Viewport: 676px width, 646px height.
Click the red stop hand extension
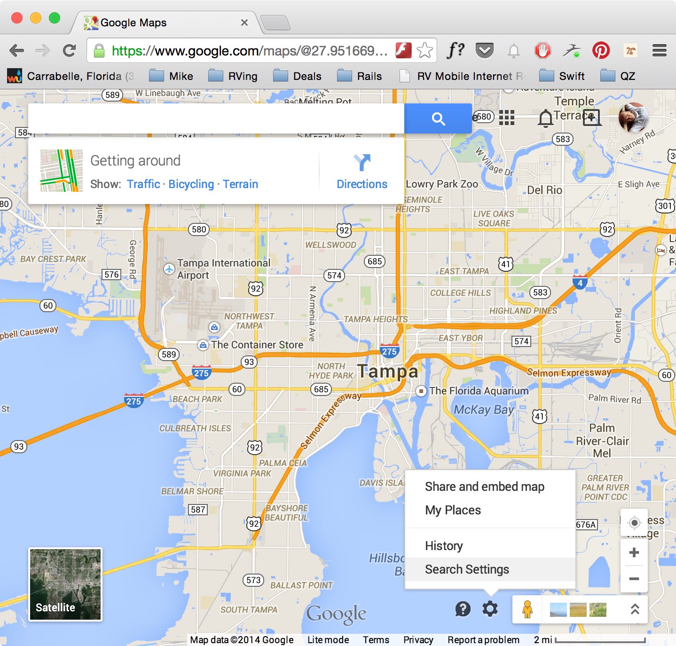tap(543, 50)
